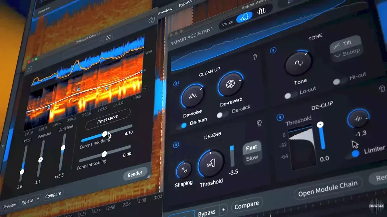Click the Dialogue Contour resize grip near Render
This screenshot has width=387, height=217.
click(x=149, y=176)
